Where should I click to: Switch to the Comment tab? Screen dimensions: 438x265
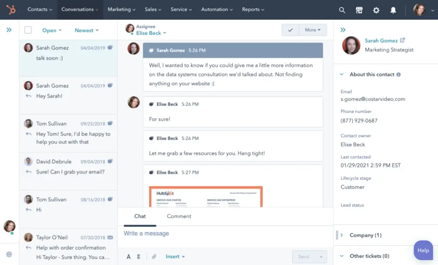(179, 216)
